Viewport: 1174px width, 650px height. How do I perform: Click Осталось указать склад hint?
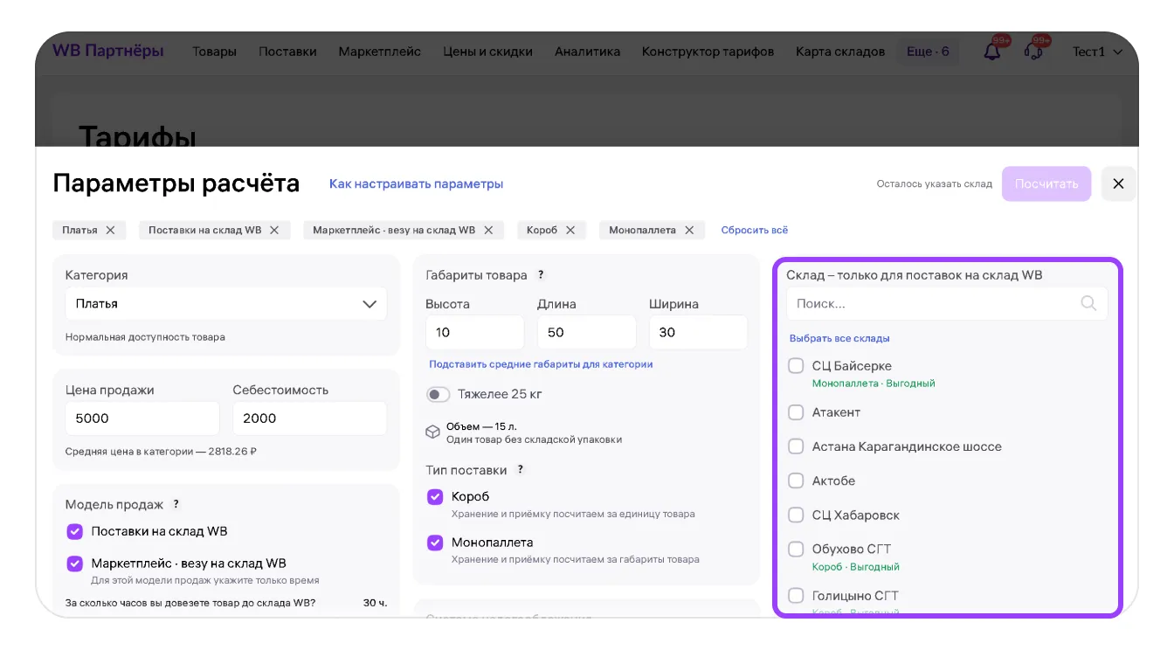935,183
